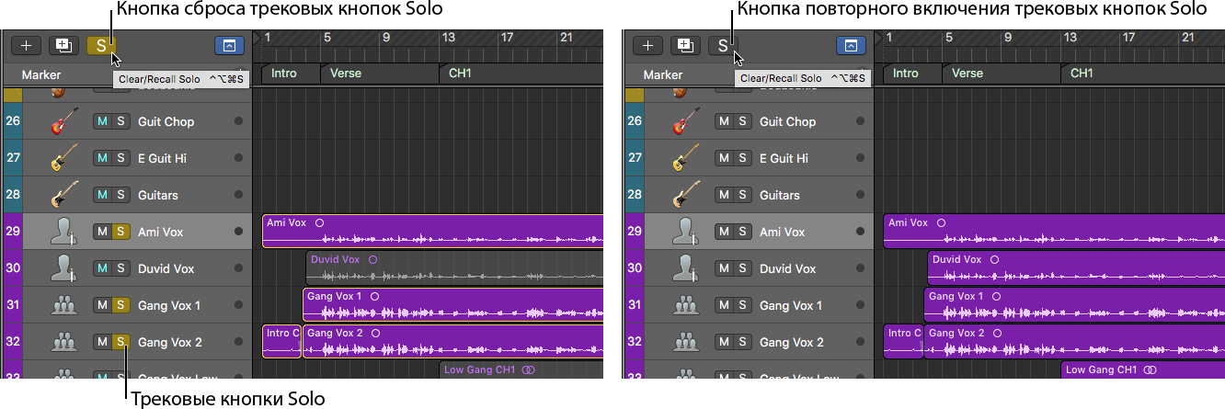Click the add track plus button in right panel

tap(647, 45)
